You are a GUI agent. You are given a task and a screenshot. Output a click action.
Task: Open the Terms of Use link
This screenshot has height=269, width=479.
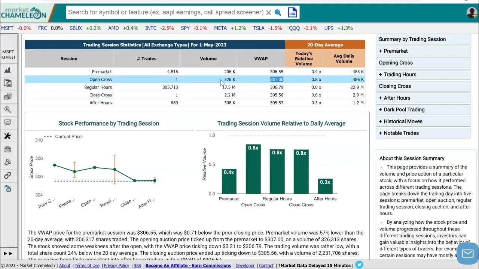[x=87, y=266]
